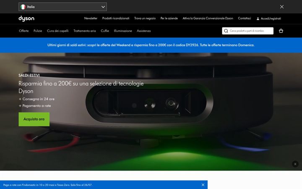The height and width of the screenshot is (189, 302).
Task: Close the country selector bar
Action: 281,7
